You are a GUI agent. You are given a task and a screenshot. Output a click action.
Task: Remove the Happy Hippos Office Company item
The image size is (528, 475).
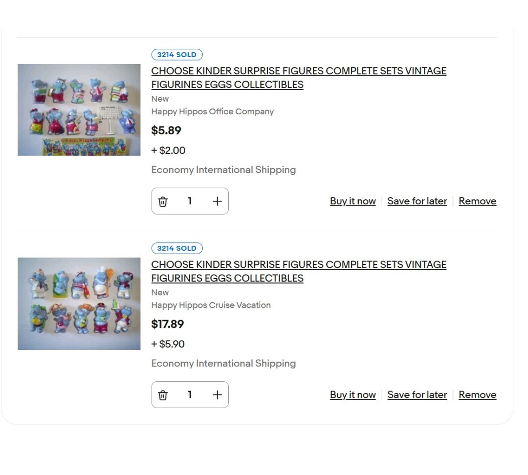click(477, 201)
